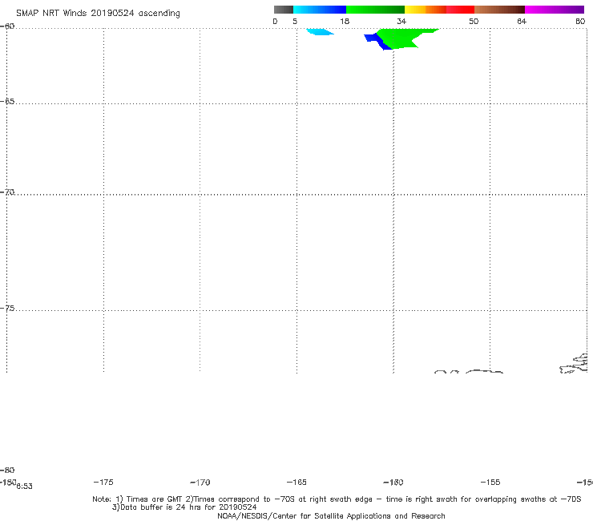Select the gray segment of the color scale
The image size is (593, 521).
click(x=284, y=10)
